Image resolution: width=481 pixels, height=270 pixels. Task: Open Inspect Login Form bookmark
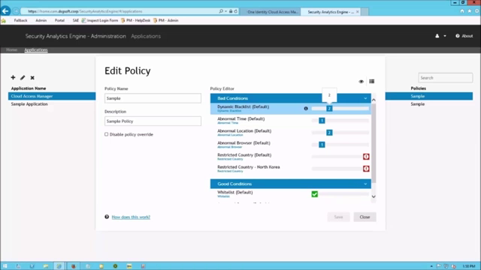(x=100, y=20)
